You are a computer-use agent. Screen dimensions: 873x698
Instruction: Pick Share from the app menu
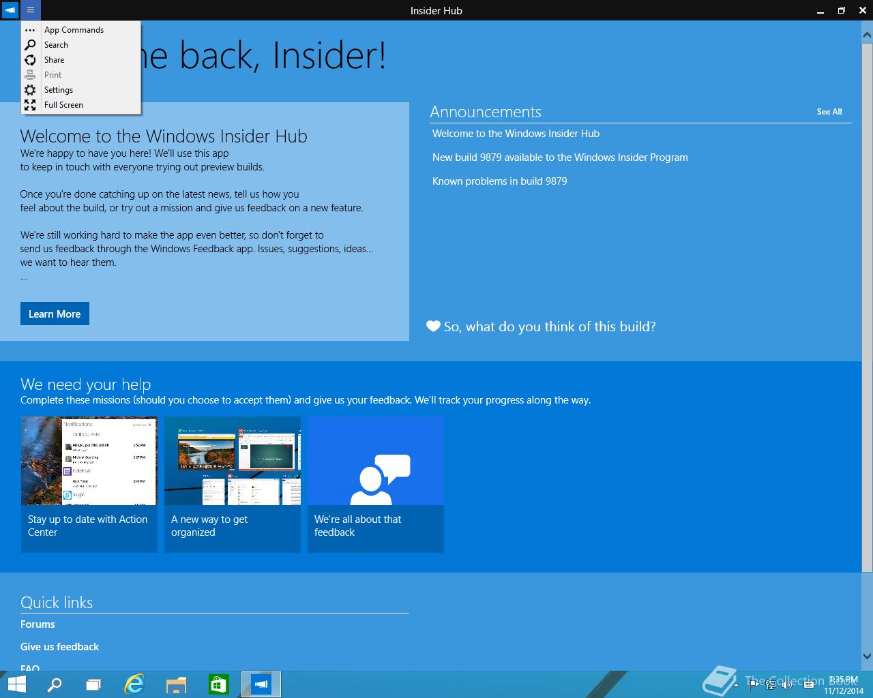(x=81, y=60)
